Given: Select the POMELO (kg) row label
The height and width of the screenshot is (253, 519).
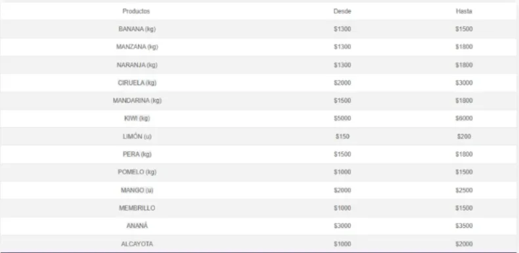Looking at the screenshot, I should pyautogui.click(x=137, y=172).
